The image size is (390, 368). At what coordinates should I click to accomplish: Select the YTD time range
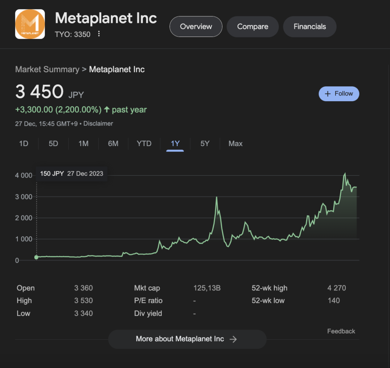(144, 143)
